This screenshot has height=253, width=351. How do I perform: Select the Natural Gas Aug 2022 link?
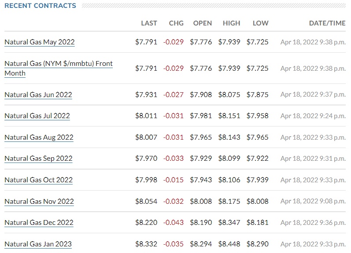click(39, 137)
